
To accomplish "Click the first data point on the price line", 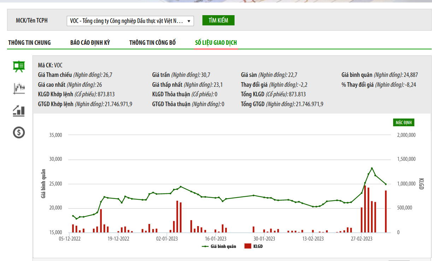I will 73,216.
